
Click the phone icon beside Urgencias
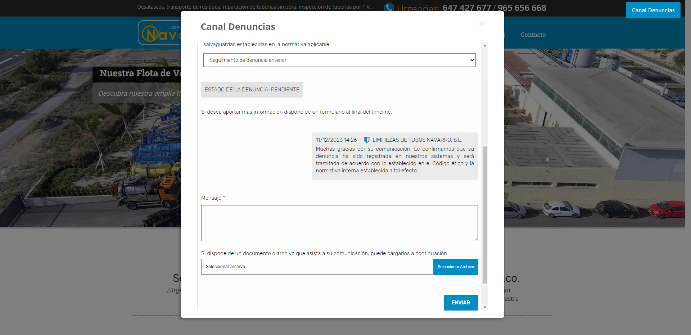(389, 8)
